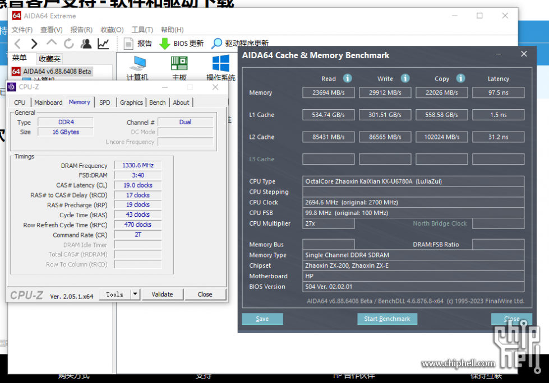Click the BIOS Version S04 Ver. 02.02.01 field

point(413,287)
